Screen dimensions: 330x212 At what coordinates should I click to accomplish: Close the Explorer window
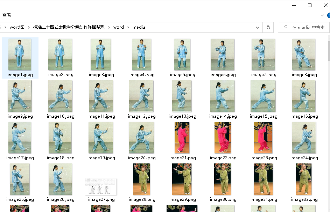[325, 5]
